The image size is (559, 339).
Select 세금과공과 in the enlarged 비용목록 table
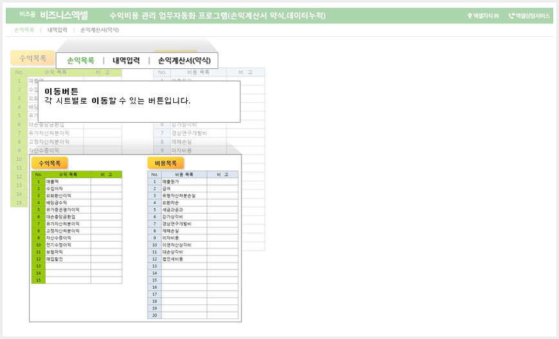[184, 210]
